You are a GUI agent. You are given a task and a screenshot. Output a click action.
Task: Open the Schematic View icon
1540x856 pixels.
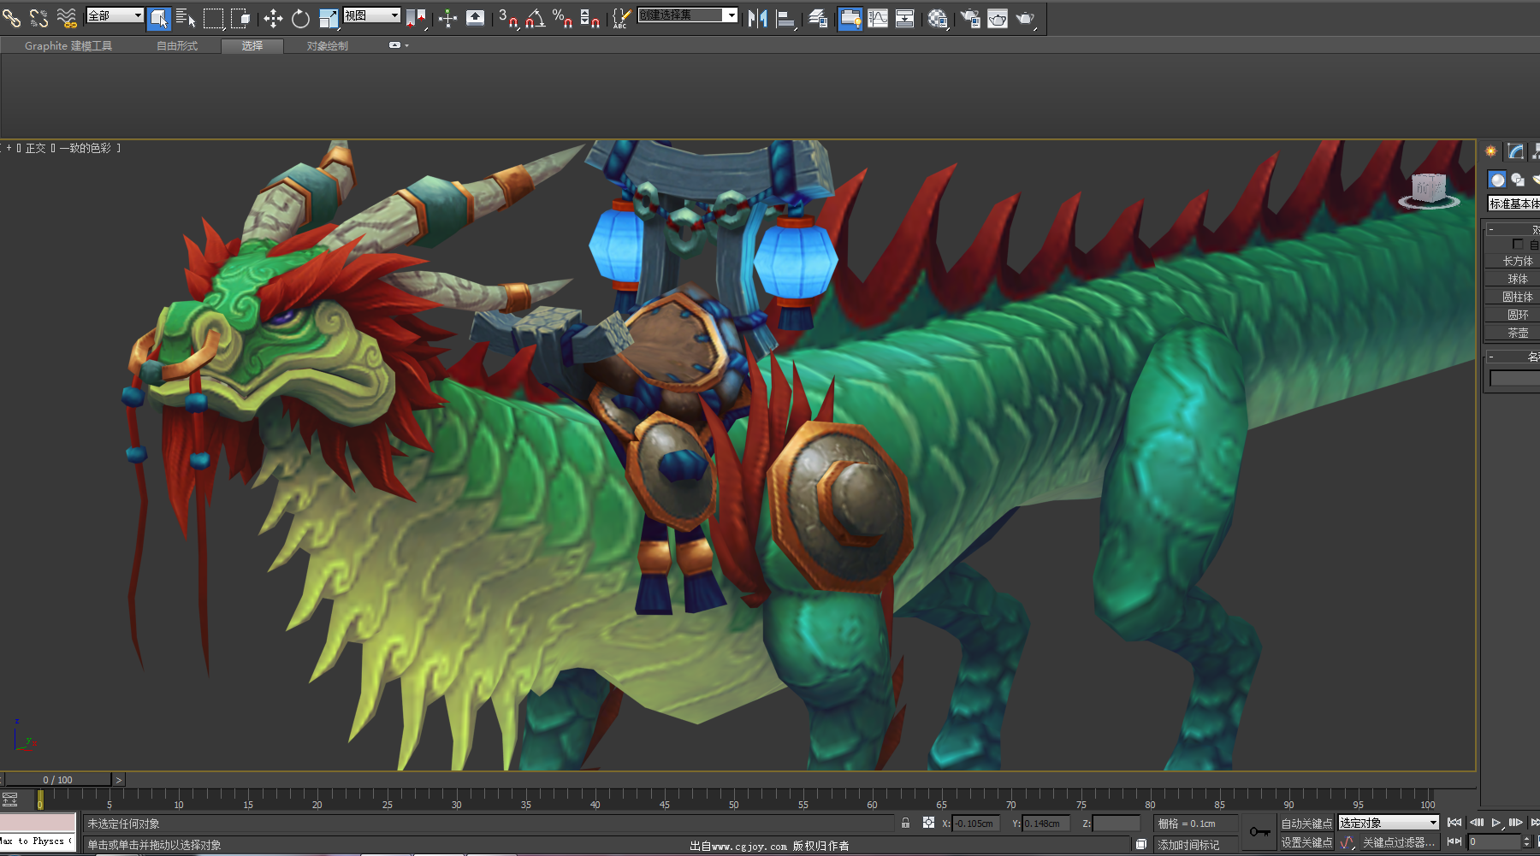click(905, 18)
